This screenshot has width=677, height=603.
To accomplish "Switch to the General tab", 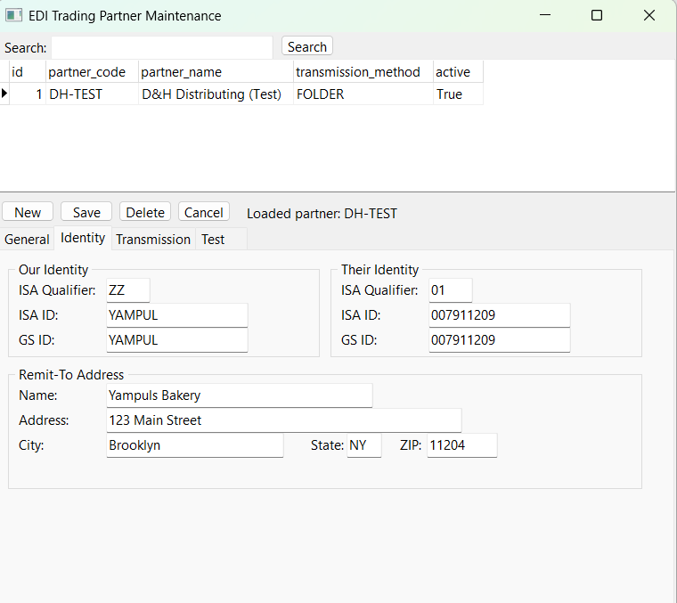I will point(27,239).
